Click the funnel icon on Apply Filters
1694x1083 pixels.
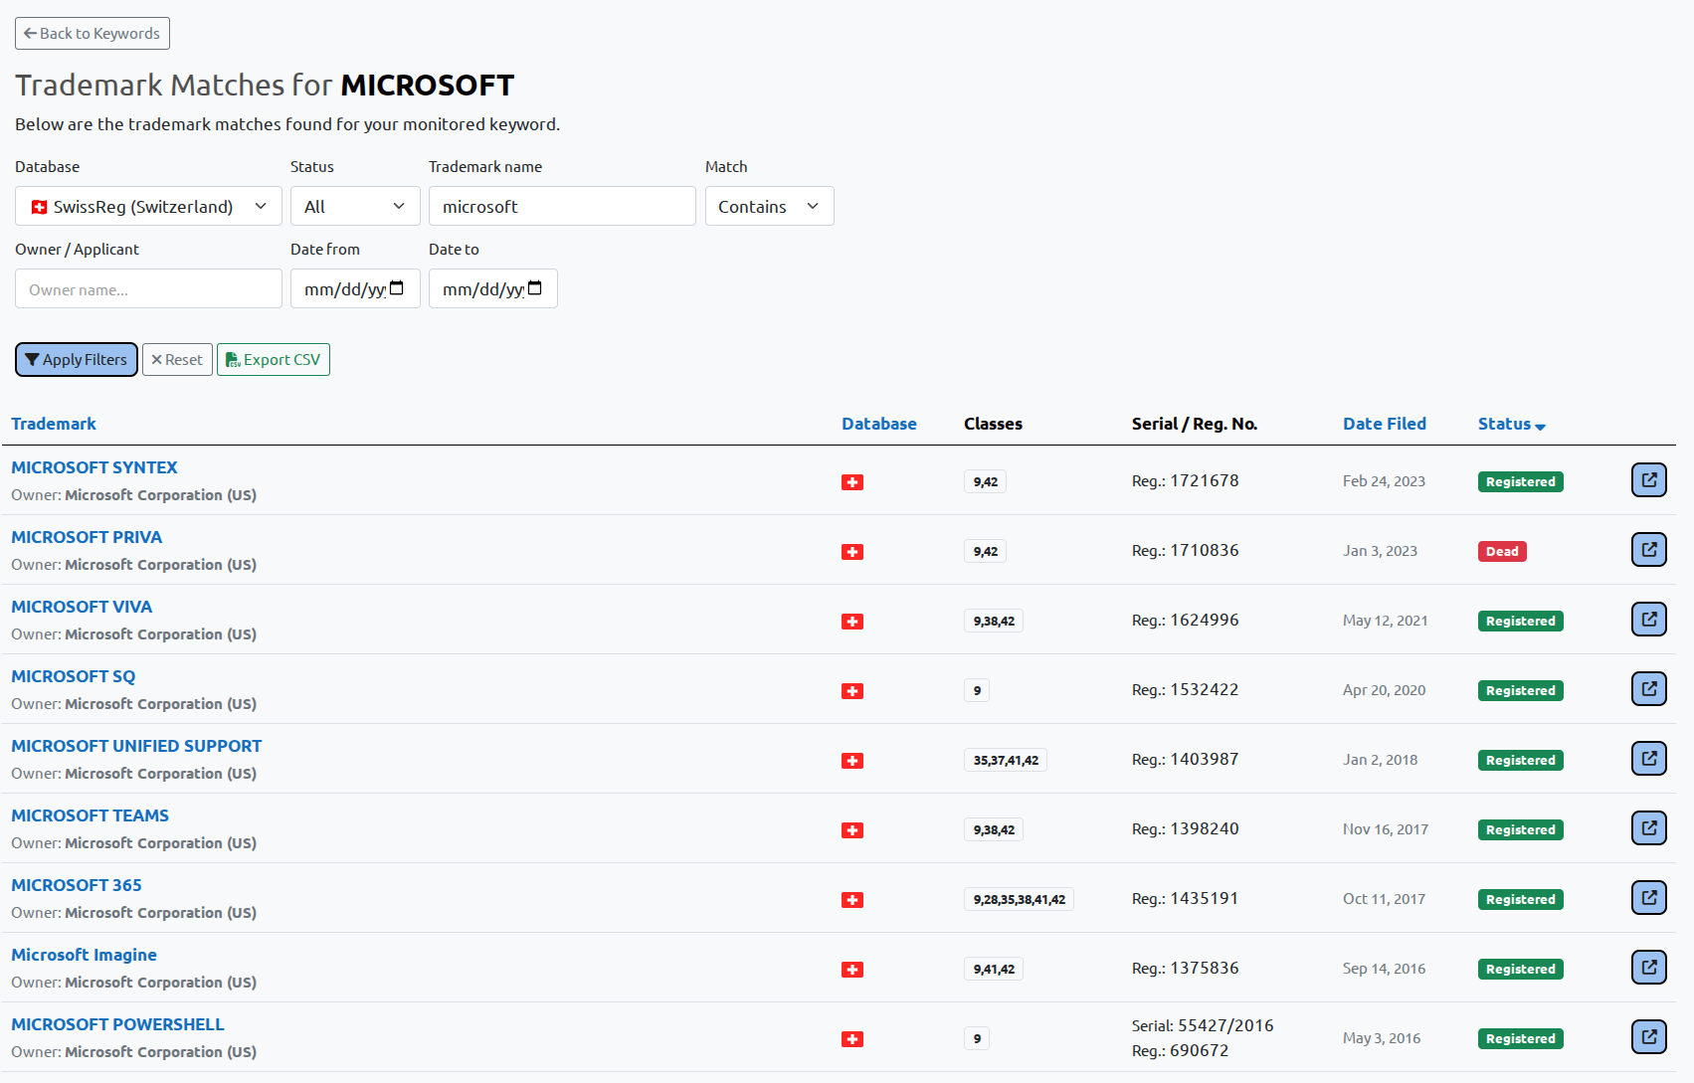click(33, 359)
